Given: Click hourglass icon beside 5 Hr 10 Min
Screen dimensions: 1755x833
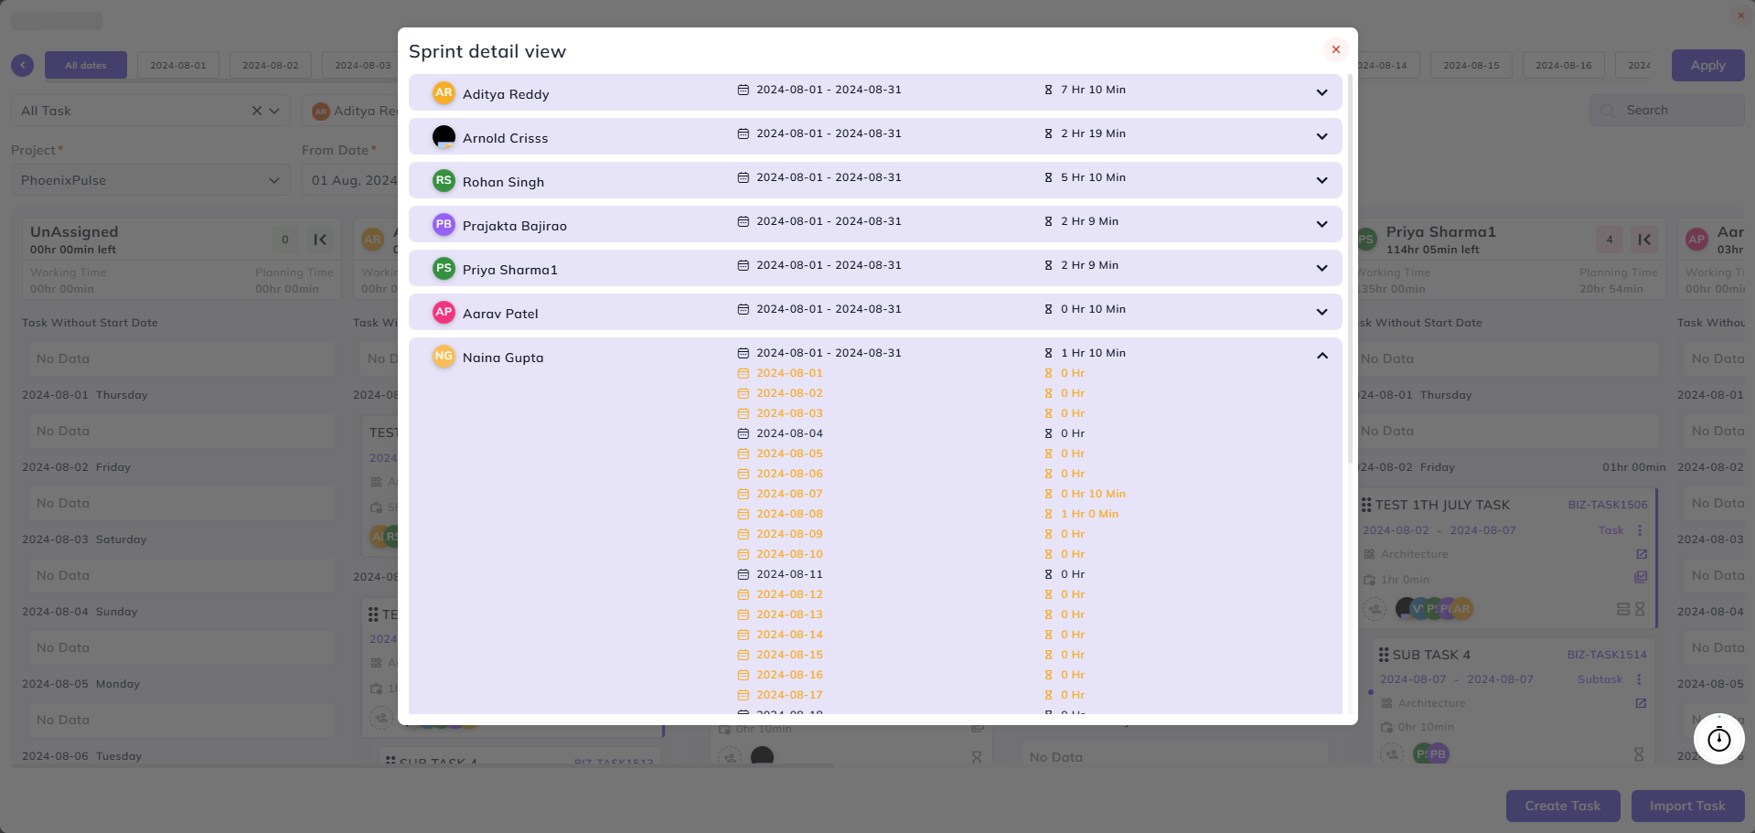Looking at the screenshot, I should click(x=1048, y=177).
